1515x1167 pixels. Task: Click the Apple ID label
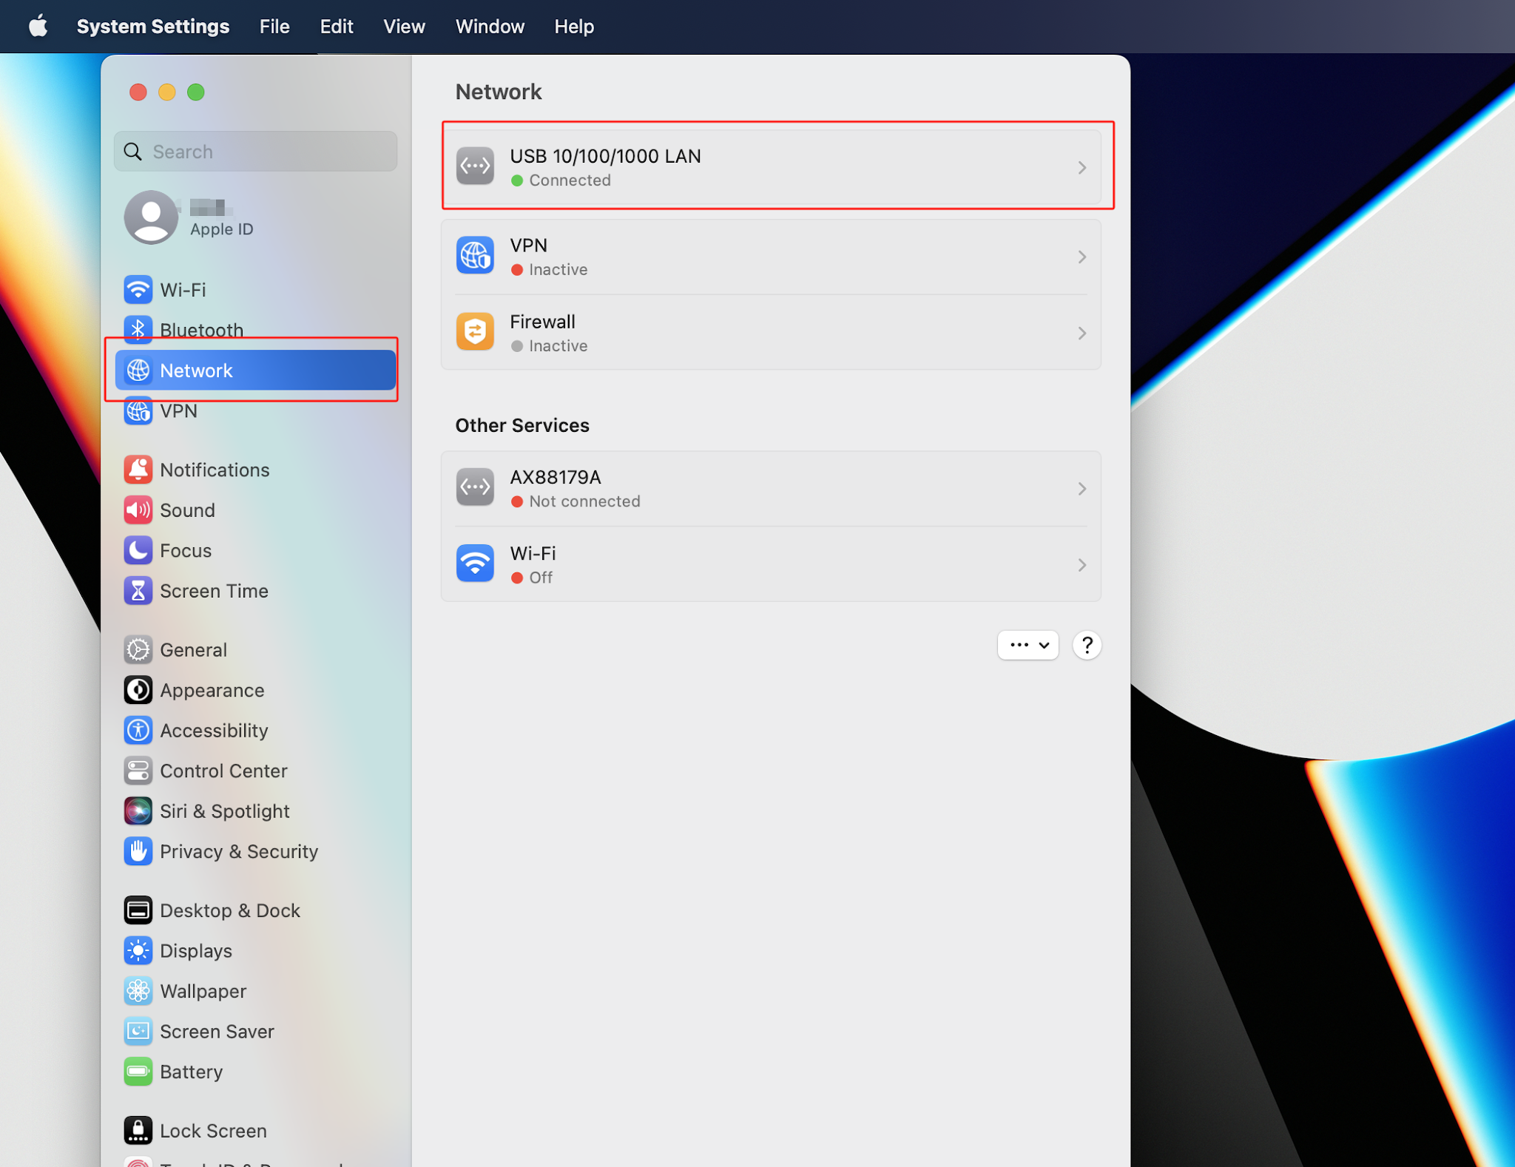pyautogui.click(x=222, y=229)
